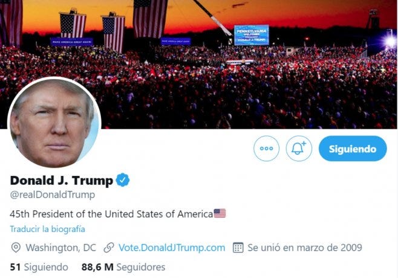Click the Se unió en marzo de 2009 text
Image resolution: width=398 pixels, height=278 pixels.
click(305, 248)
